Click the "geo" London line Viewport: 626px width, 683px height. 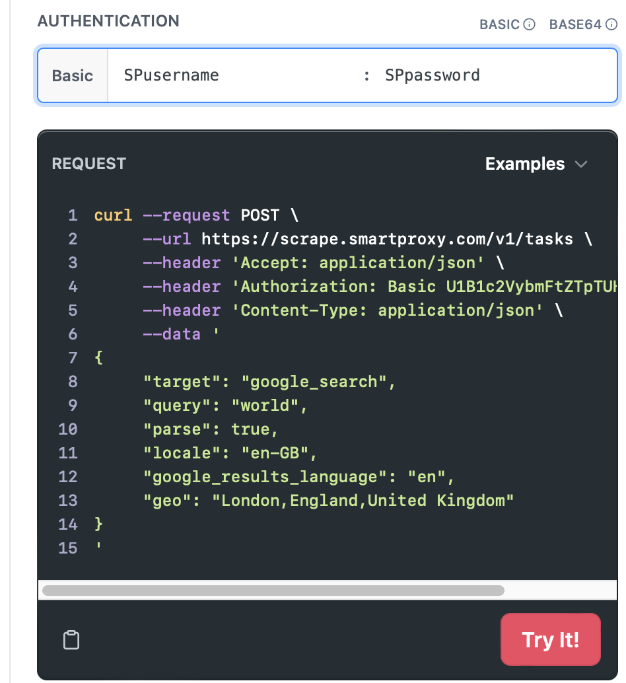coord(329,501)
